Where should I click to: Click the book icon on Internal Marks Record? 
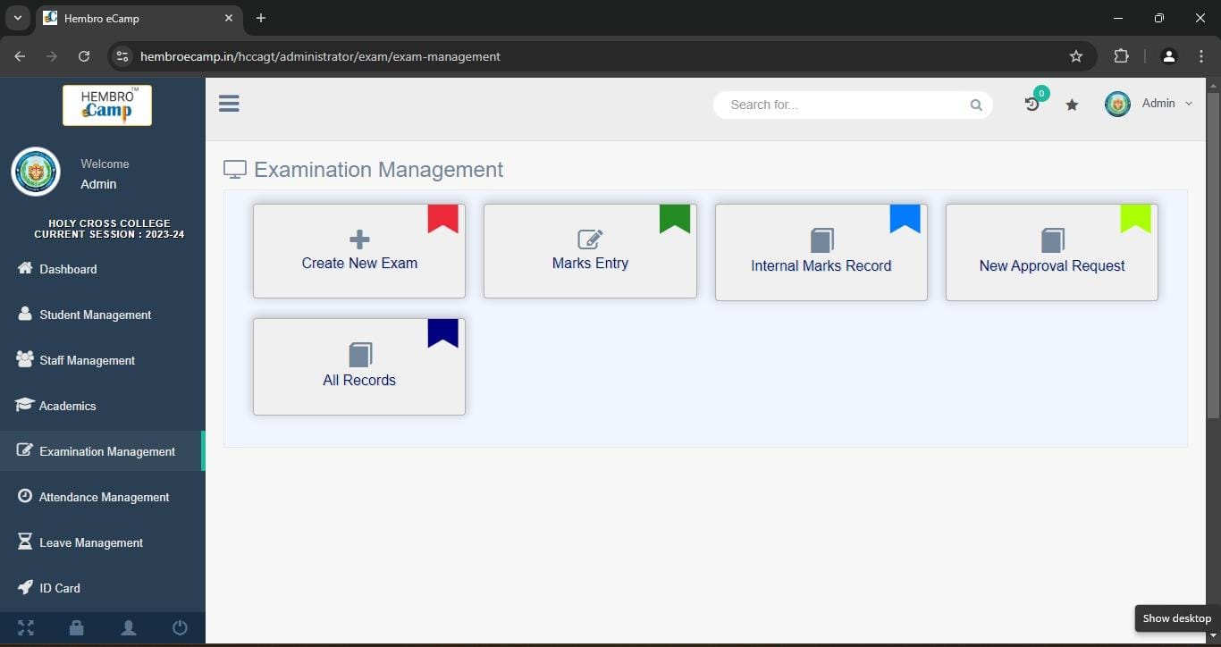coord(821,240)
